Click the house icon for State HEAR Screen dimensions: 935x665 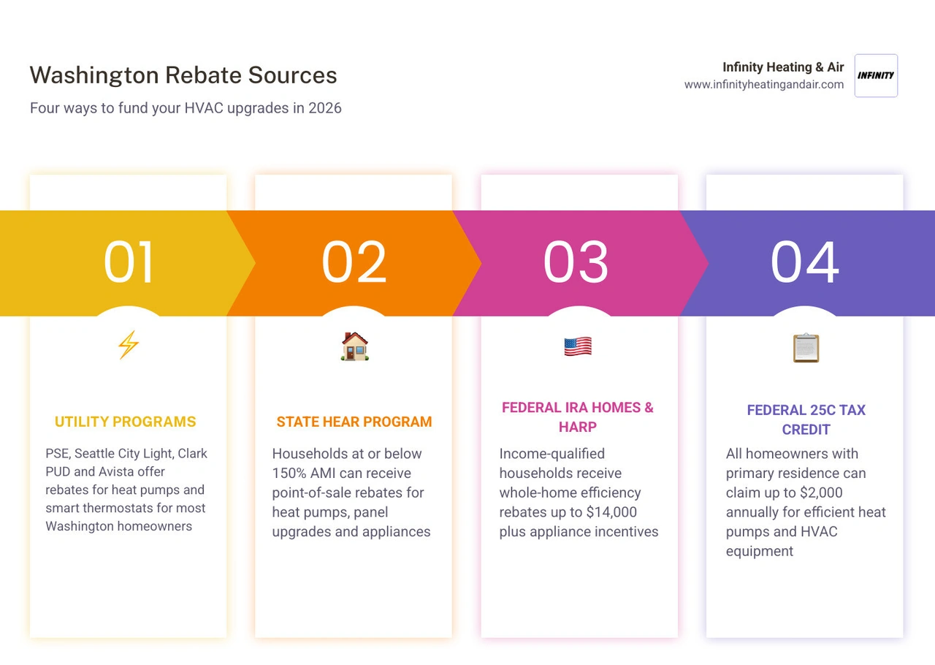click(x=354, y=346)
